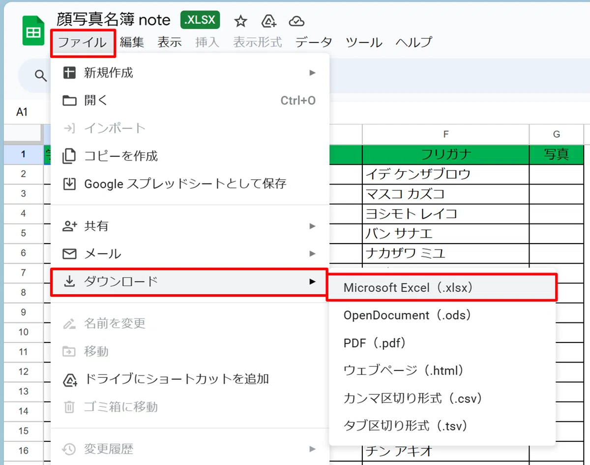The image size is (590, 465).
Task: Download as カンマ区切り形式 (.csv)
Action: pyautogui.click(x=442, y=398)
